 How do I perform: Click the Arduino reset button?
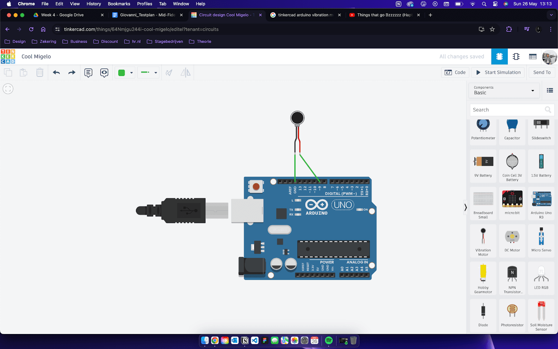click(256, 187)
